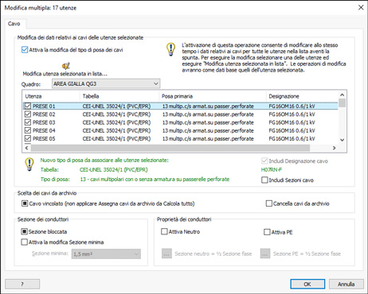Click the green Tipo di posa description text
Viewport: 368px width, 294px height.
pos(155,180)
